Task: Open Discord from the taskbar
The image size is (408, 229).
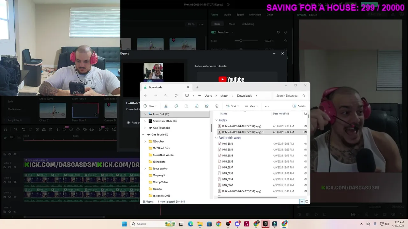Action: coord(237,224)
